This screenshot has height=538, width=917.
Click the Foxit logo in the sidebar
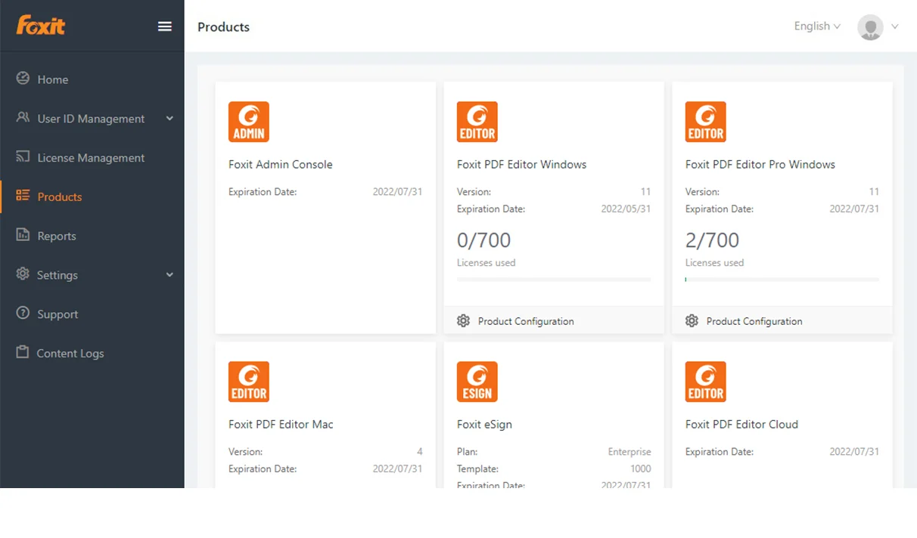coord(41,26)
